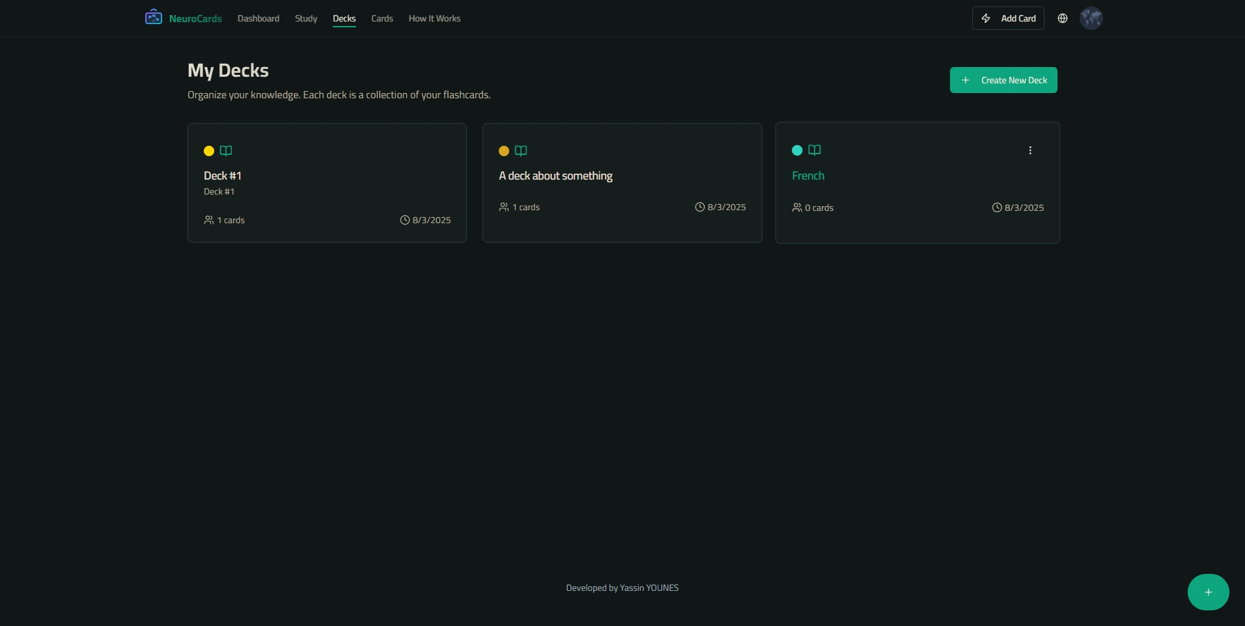
Task: Click the NeuroCards brand name
Action: coord(195,18)
